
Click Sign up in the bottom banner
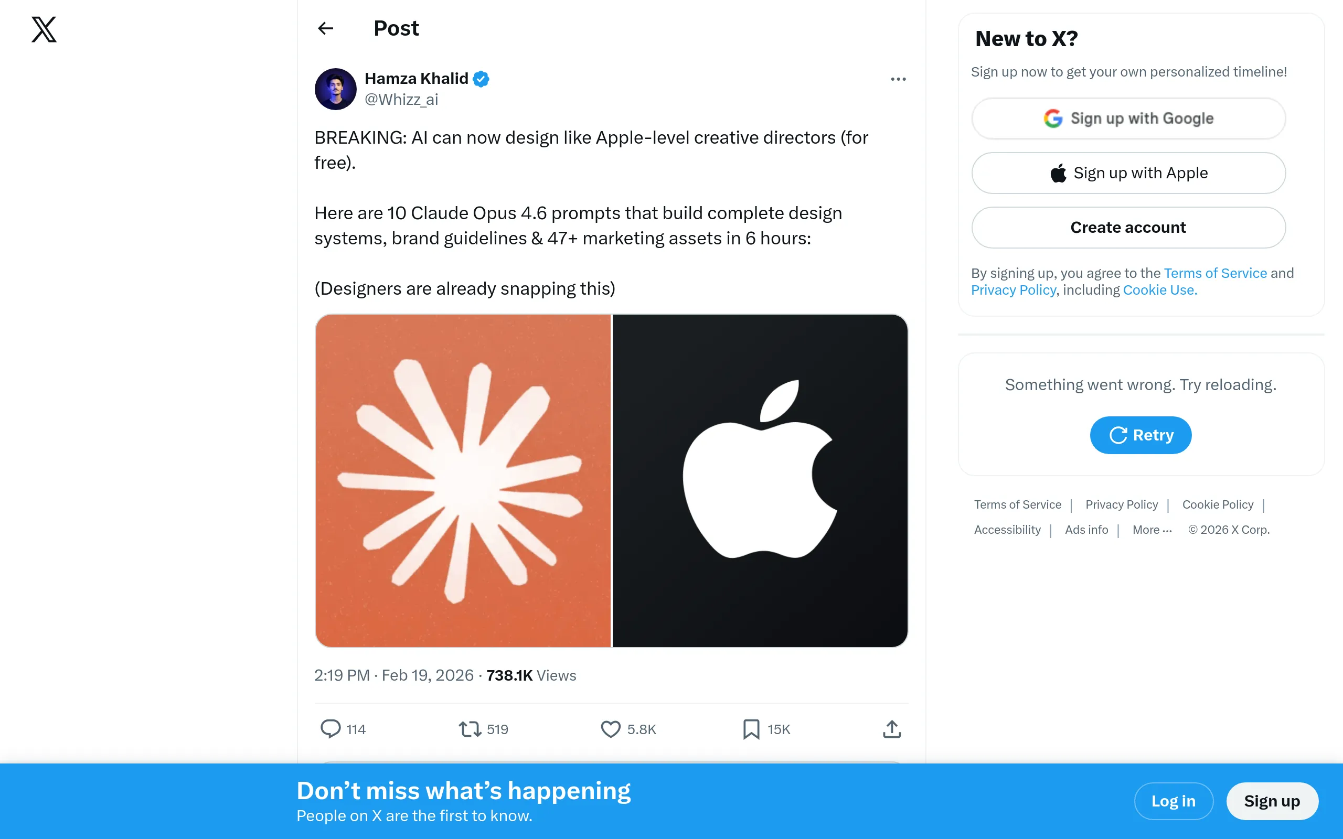pyautogui.click(x=1272, y=801)
